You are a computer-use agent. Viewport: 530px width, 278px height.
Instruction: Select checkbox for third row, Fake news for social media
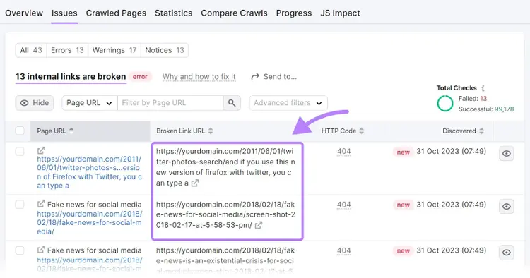(x=20, y=250)
